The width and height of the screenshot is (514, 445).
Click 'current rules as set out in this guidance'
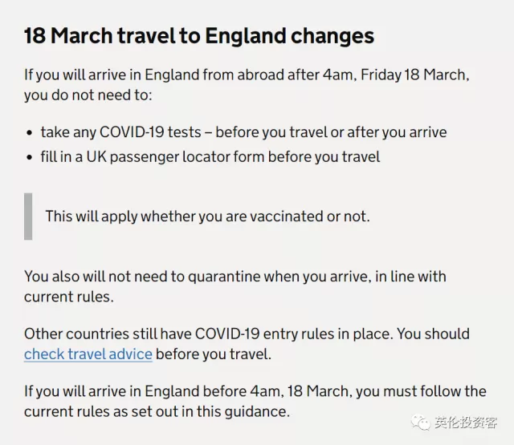pos(157,411)
